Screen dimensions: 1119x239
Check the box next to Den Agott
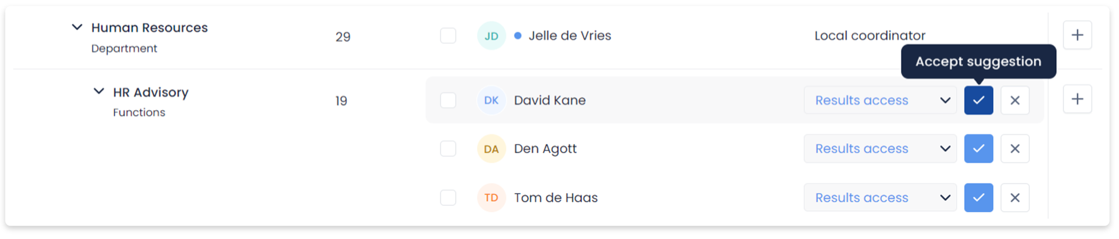coord(448,149)
